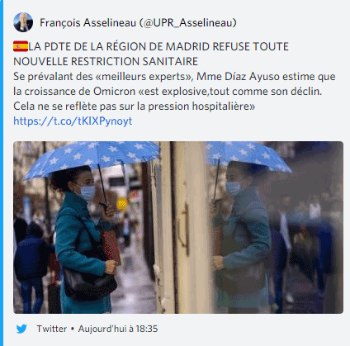Viewport: 350px width, 346px height.
Task: Enlarge the tweet's attached photo
Action: (x=178, y=227)
